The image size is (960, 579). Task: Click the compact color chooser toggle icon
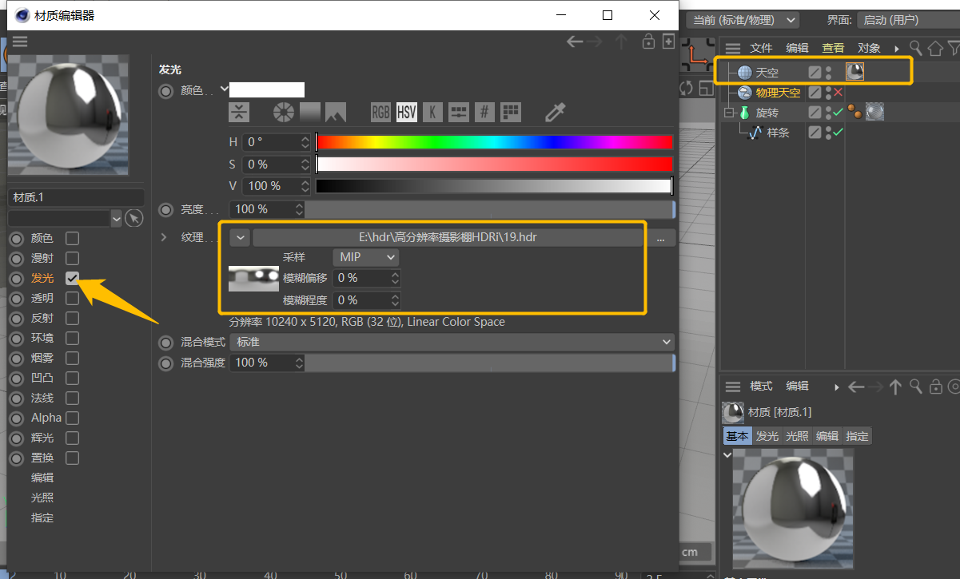click(x=240, y=112)
